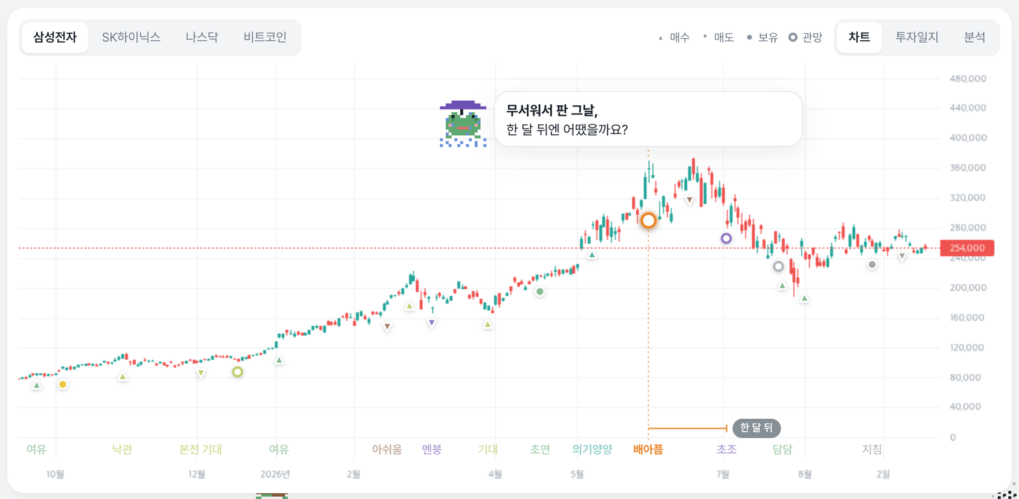Click the 의기양양 mood label
Image resolution: width=1019 pixels, height=499 pixels.
[x=592, y=449]
